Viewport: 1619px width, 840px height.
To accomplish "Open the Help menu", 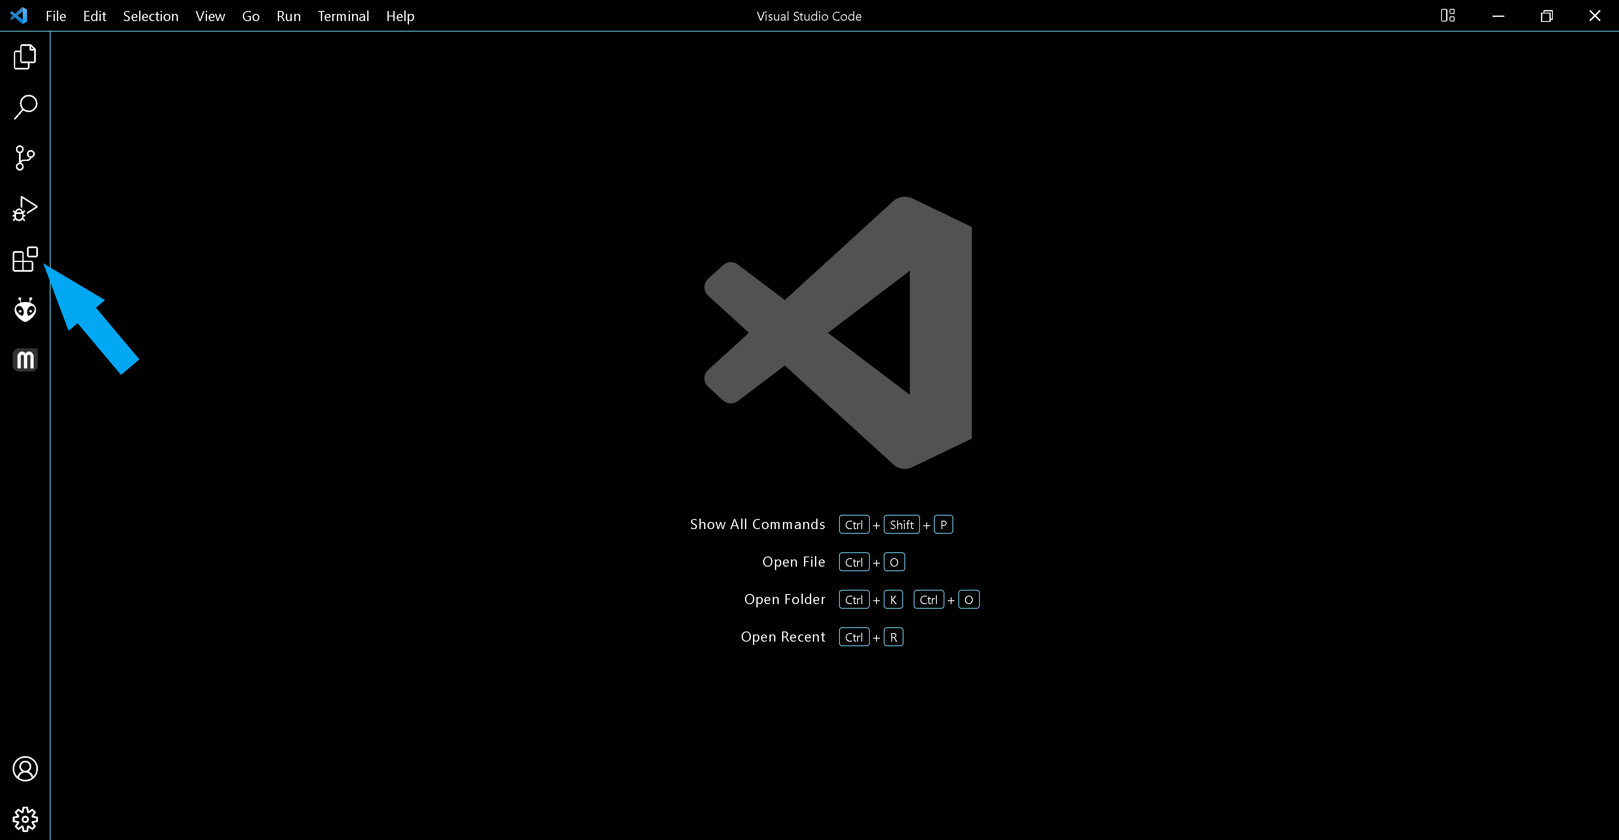I will pyautogui.click(x=400, y=16).
